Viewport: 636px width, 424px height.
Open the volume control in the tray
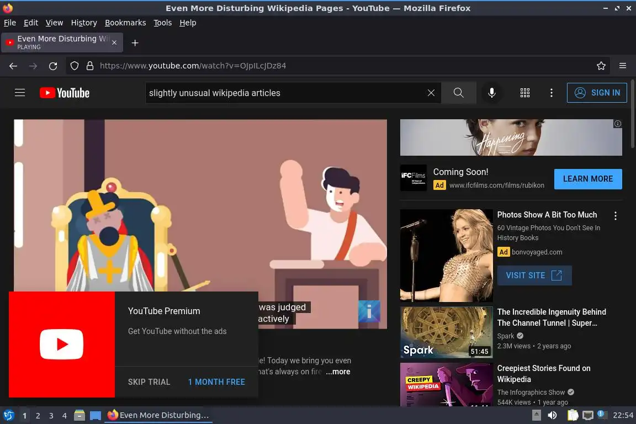pyautogui.click(x=552, y=416)
